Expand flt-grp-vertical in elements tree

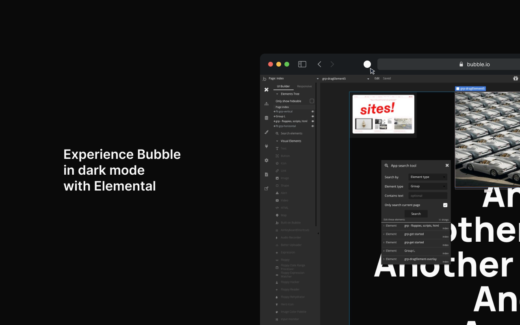[x=275, y=111]
